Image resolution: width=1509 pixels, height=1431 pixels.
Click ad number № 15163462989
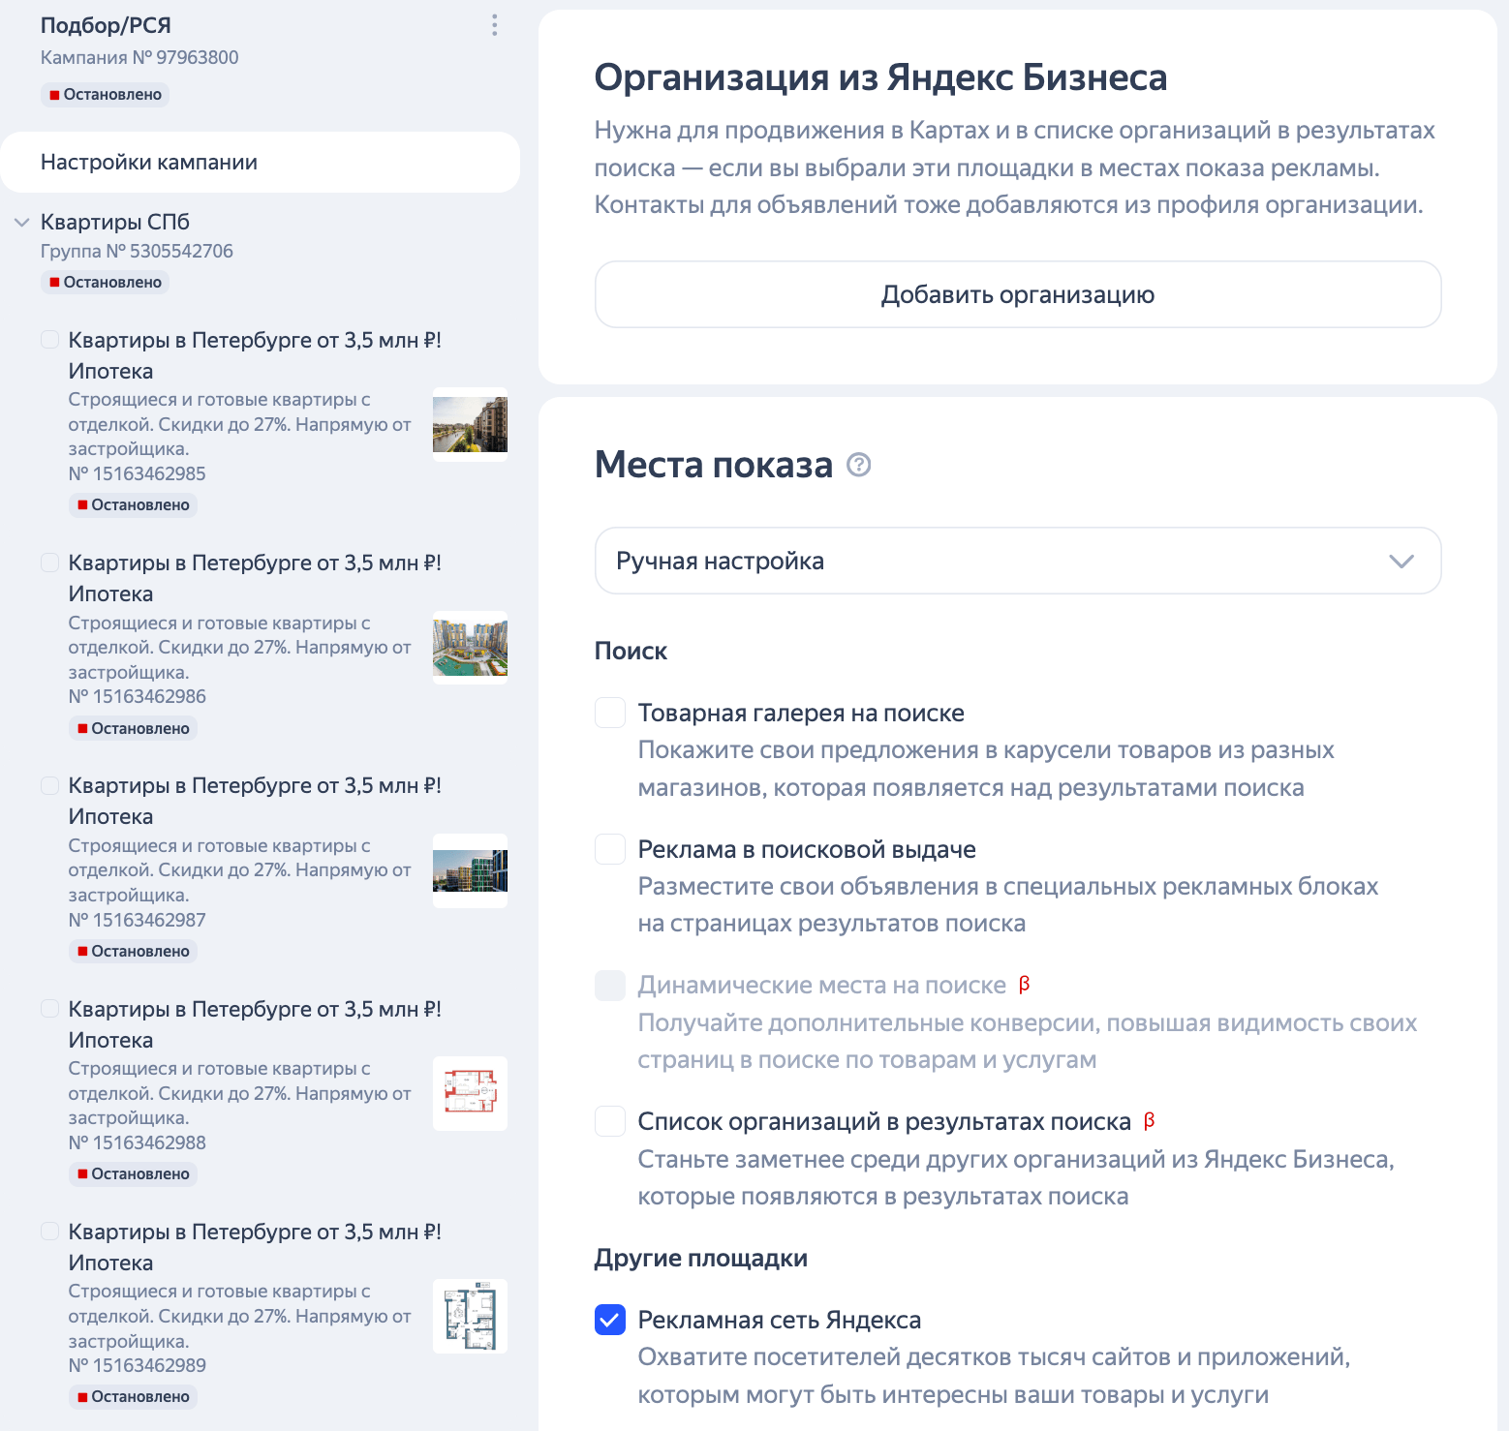(x=137, y=1365)
